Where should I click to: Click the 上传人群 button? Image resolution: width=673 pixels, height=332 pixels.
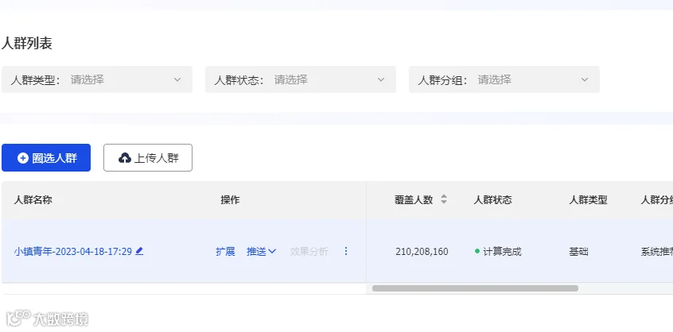(x=148, y=157)
